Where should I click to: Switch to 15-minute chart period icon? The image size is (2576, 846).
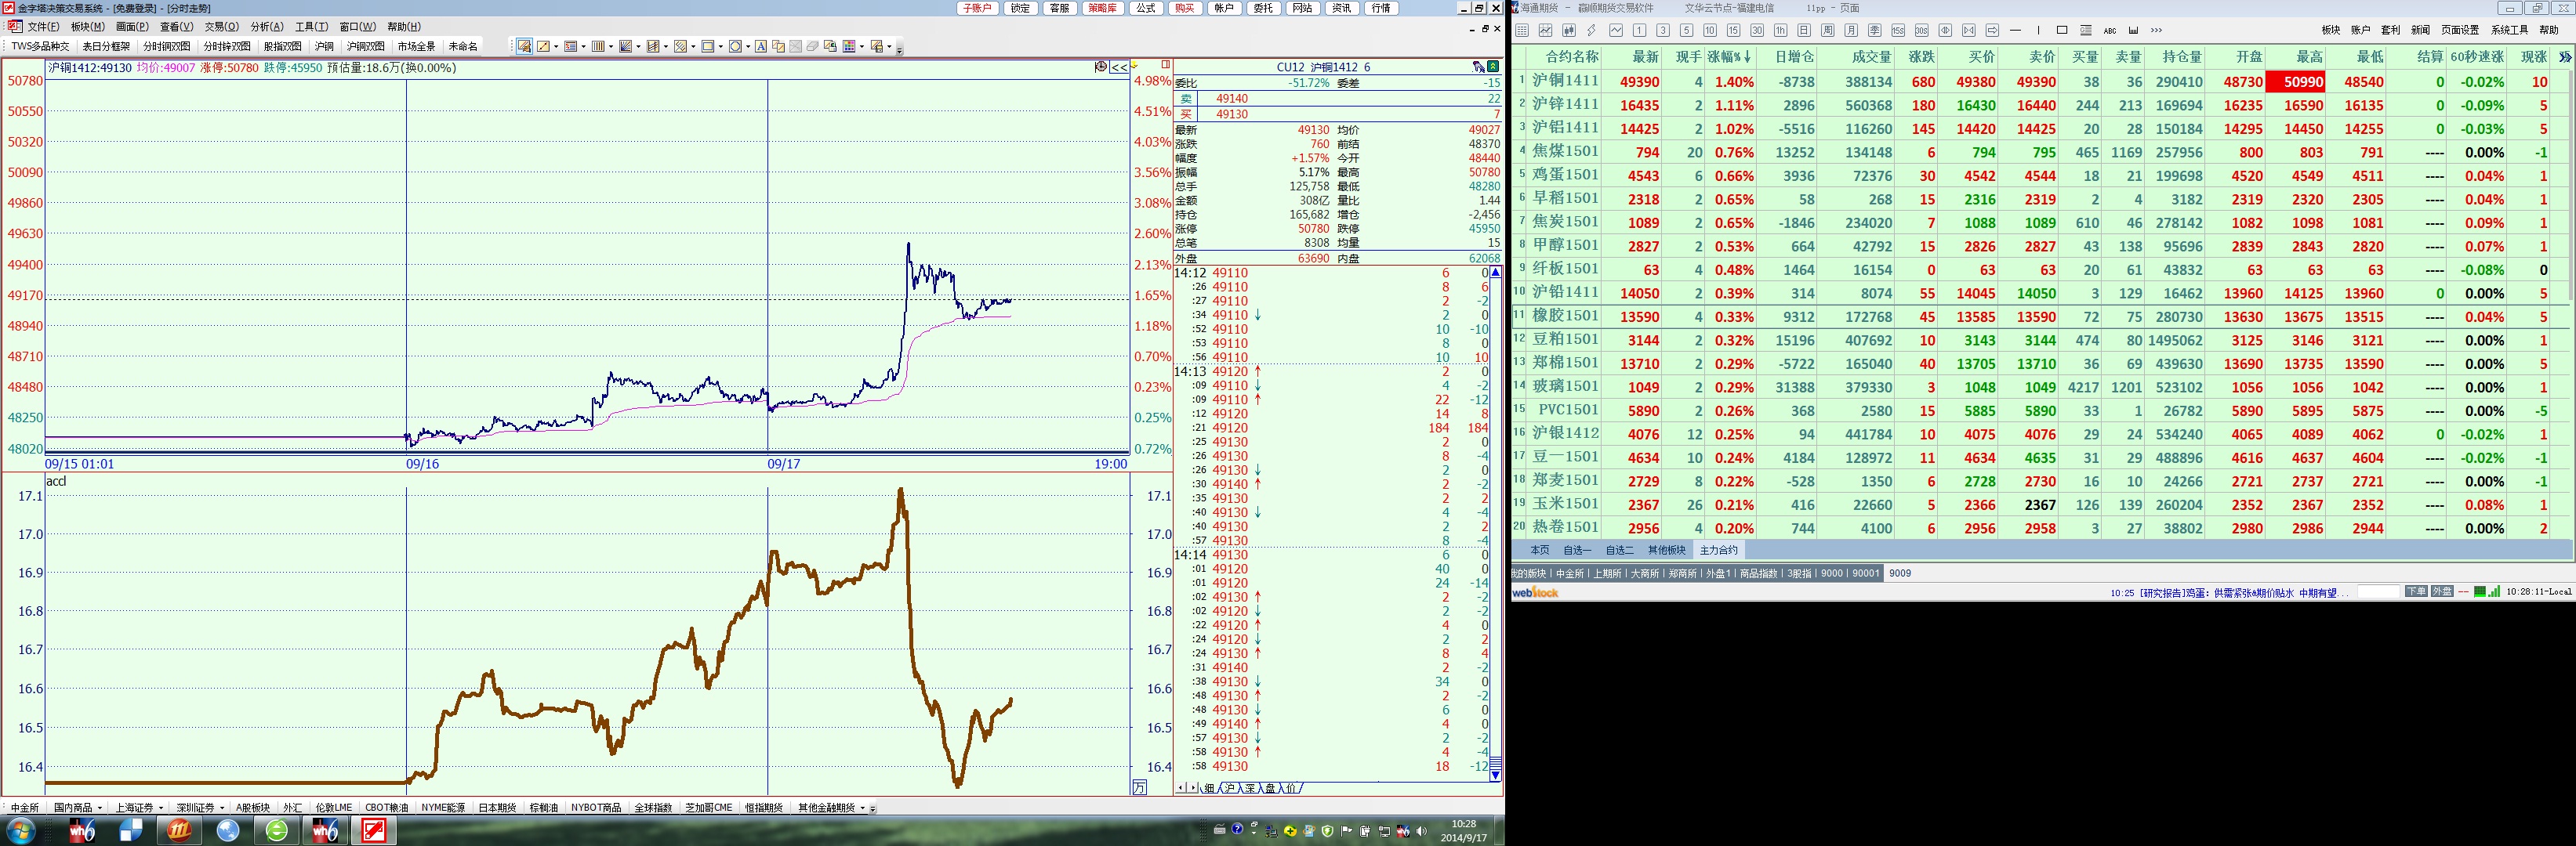pyautogui.click(x=1733, y=30)
